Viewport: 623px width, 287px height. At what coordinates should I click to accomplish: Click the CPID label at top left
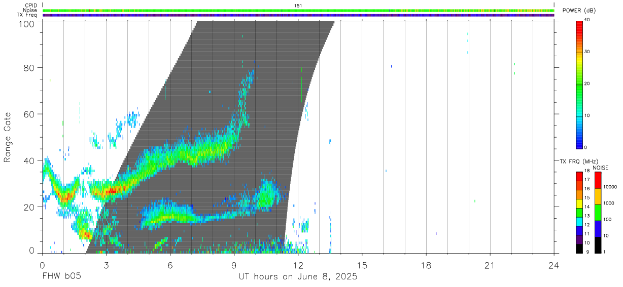pos(31,6)
